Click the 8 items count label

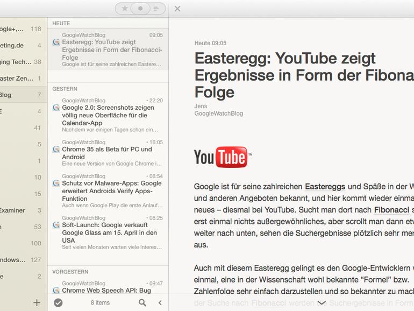click(x=100, y=303)
